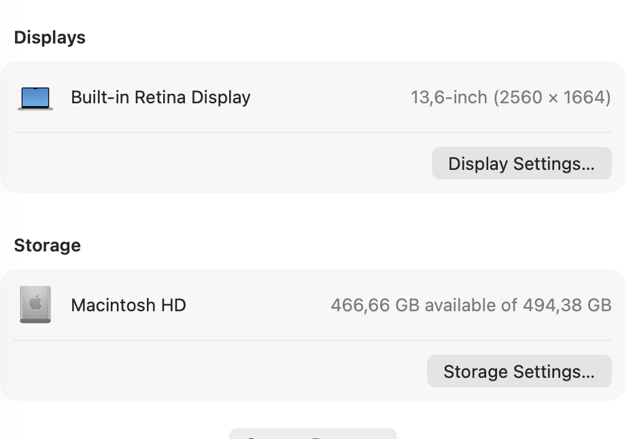Screen dimensions: 631x439
Task: Click the word Retina in the display name
Action: click(160, 97)
